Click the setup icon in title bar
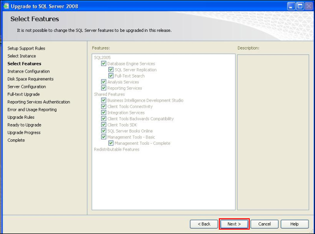Screen dimensions: 315x234 click(6, 6)
